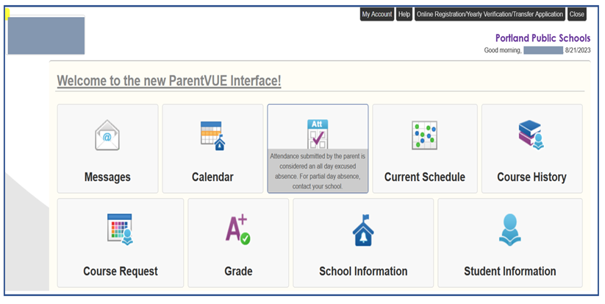Viewport: 605px width, 304px height.
Task: Select the Attendance checkmark icon
Action: (318, 134)
